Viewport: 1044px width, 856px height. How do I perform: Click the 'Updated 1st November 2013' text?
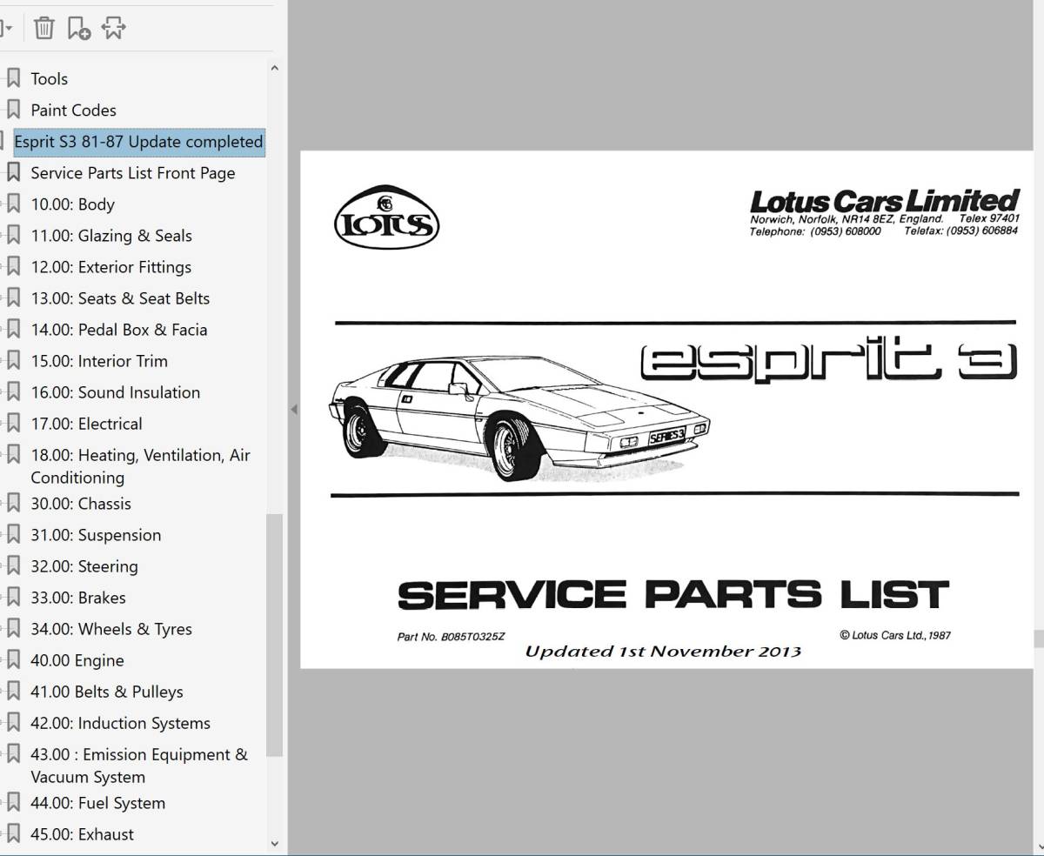coord(663,652)
